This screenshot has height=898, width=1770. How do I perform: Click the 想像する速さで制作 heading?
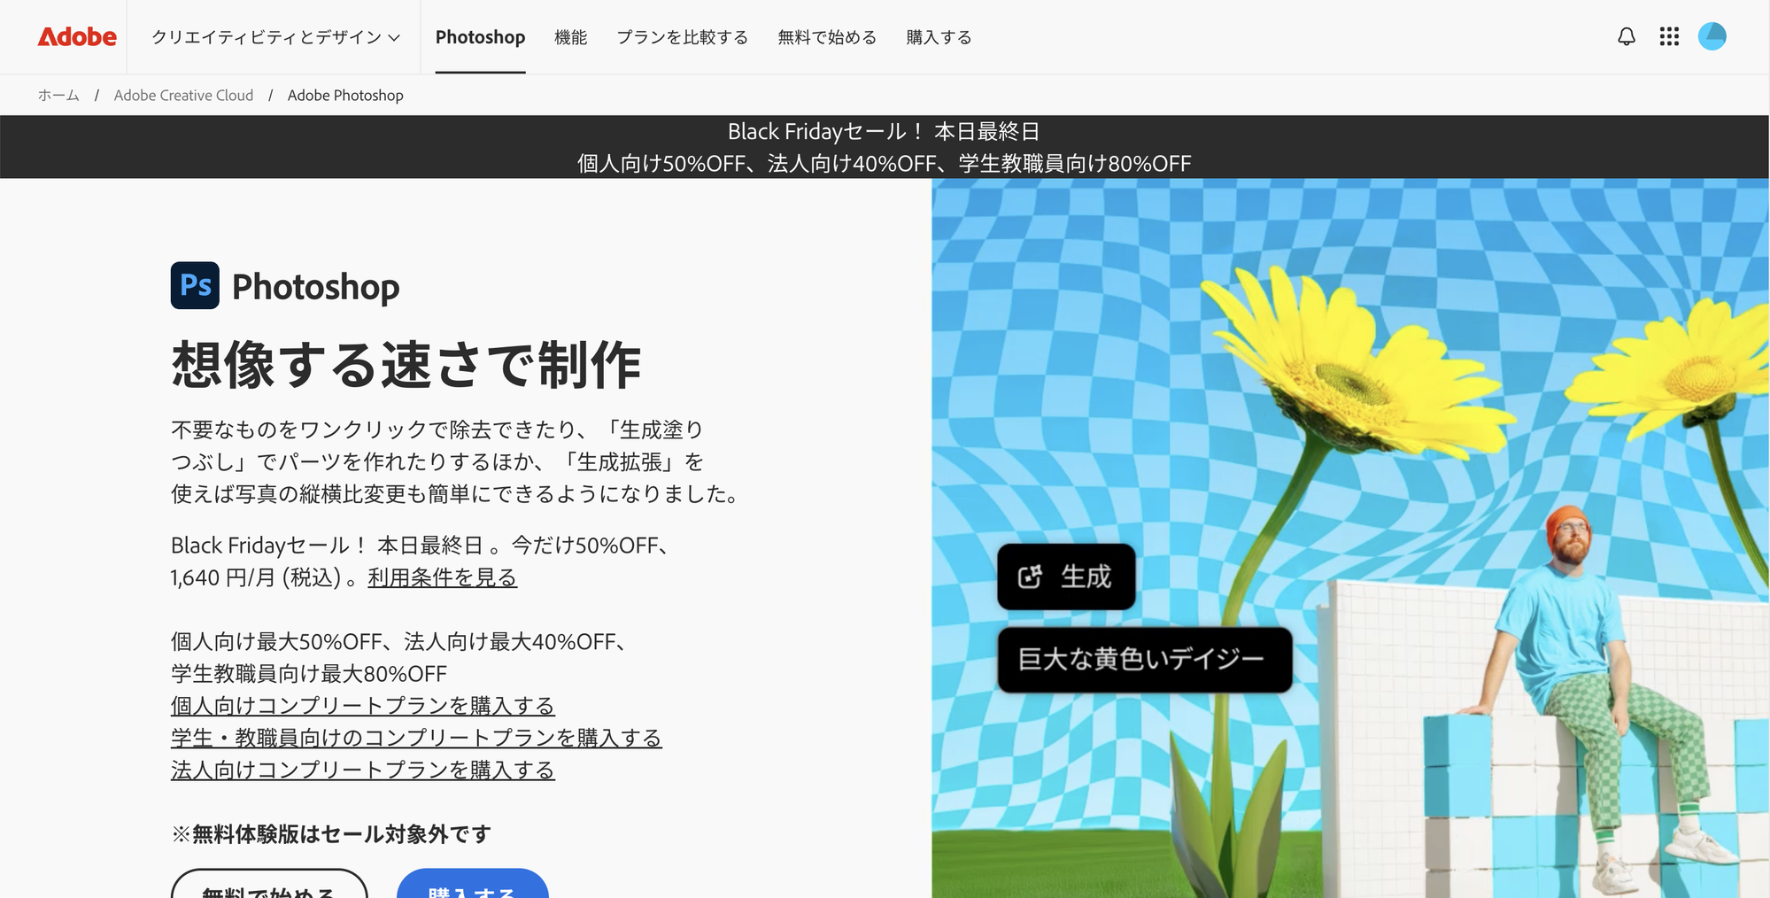tap(406, 364)
